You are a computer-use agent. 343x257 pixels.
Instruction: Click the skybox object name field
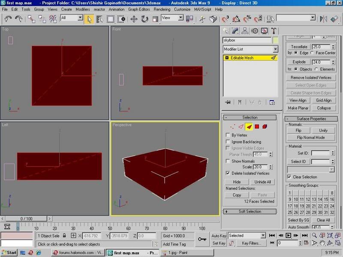pos(247,40)
